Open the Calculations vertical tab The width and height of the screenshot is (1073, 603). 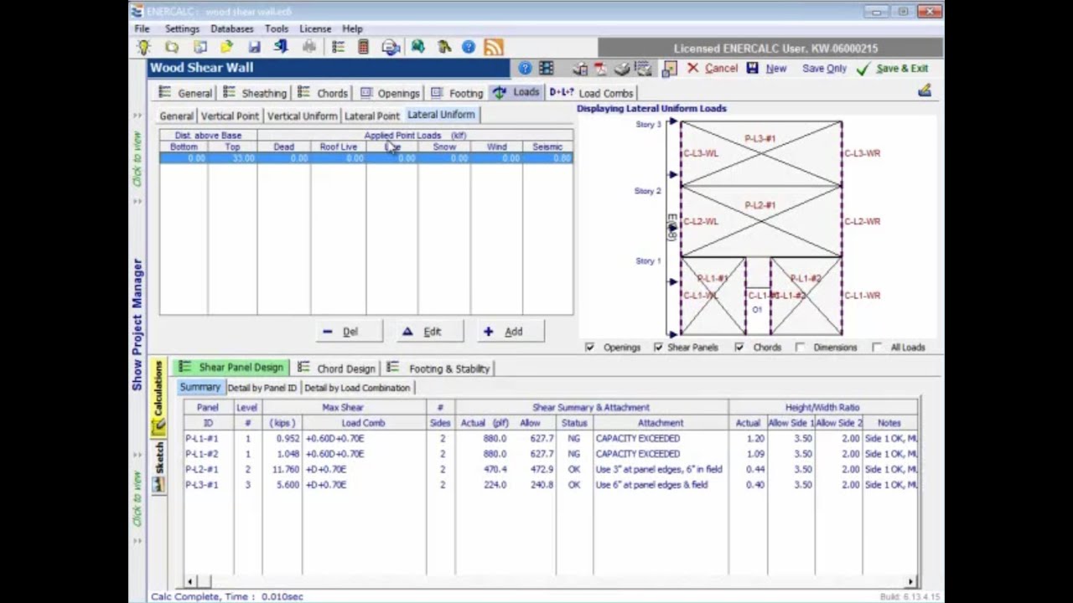coord(158,396)
